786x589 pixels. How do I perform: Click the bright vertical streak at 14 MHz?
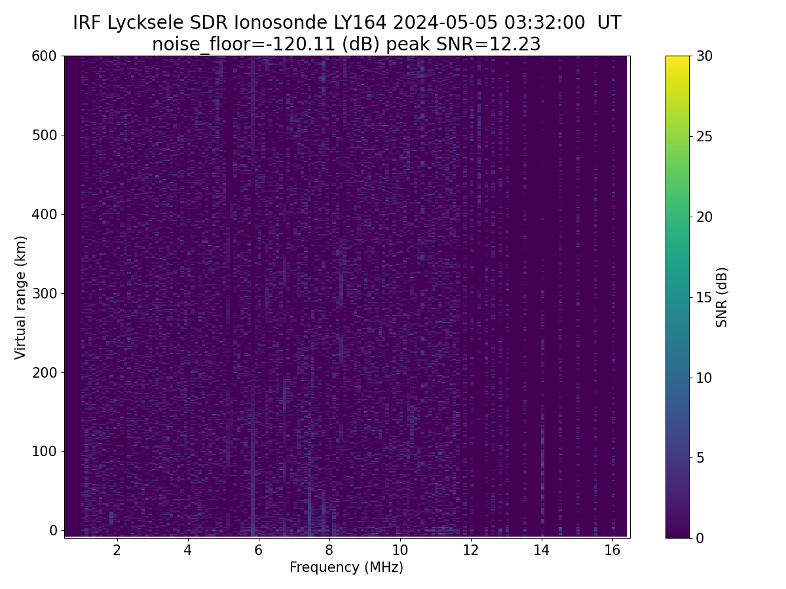click(x=542, y=452)
